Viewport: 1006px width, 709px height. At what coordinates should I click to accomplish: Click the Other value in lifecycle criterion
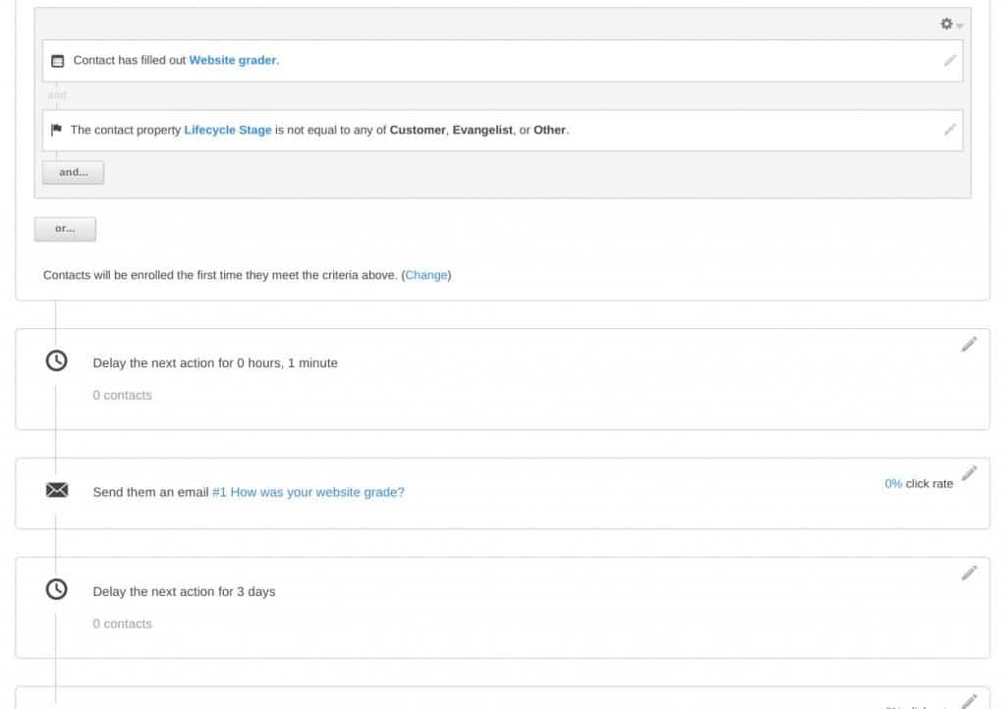click(x=550, y=131)
